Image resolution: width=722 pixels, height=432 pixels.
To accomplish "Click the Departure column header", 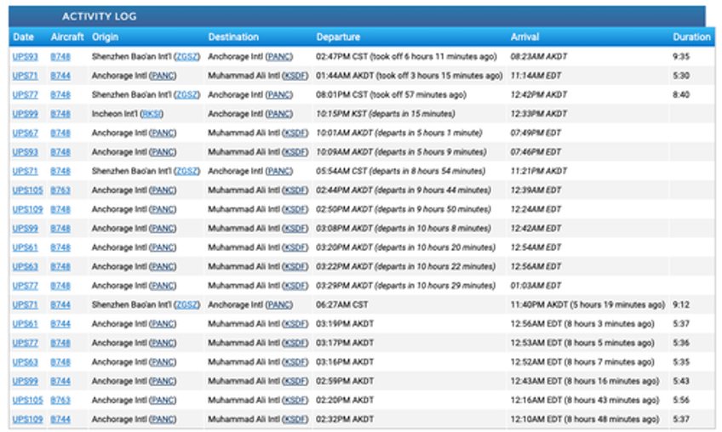I will coord(338,37).
